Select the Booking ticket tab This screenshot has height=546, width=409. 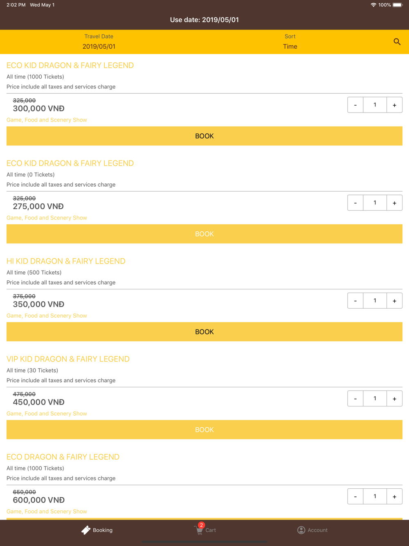(97, 530)
